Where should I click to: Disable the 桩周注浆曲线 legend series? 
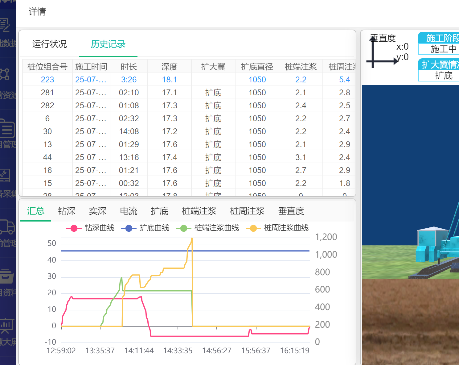pos(277,228)
